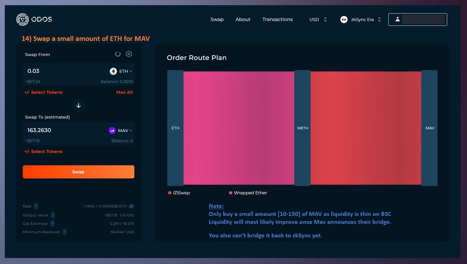Click the zkSync Era network icon
This screenshot has height=264, width=467.
tap(344, 19)
